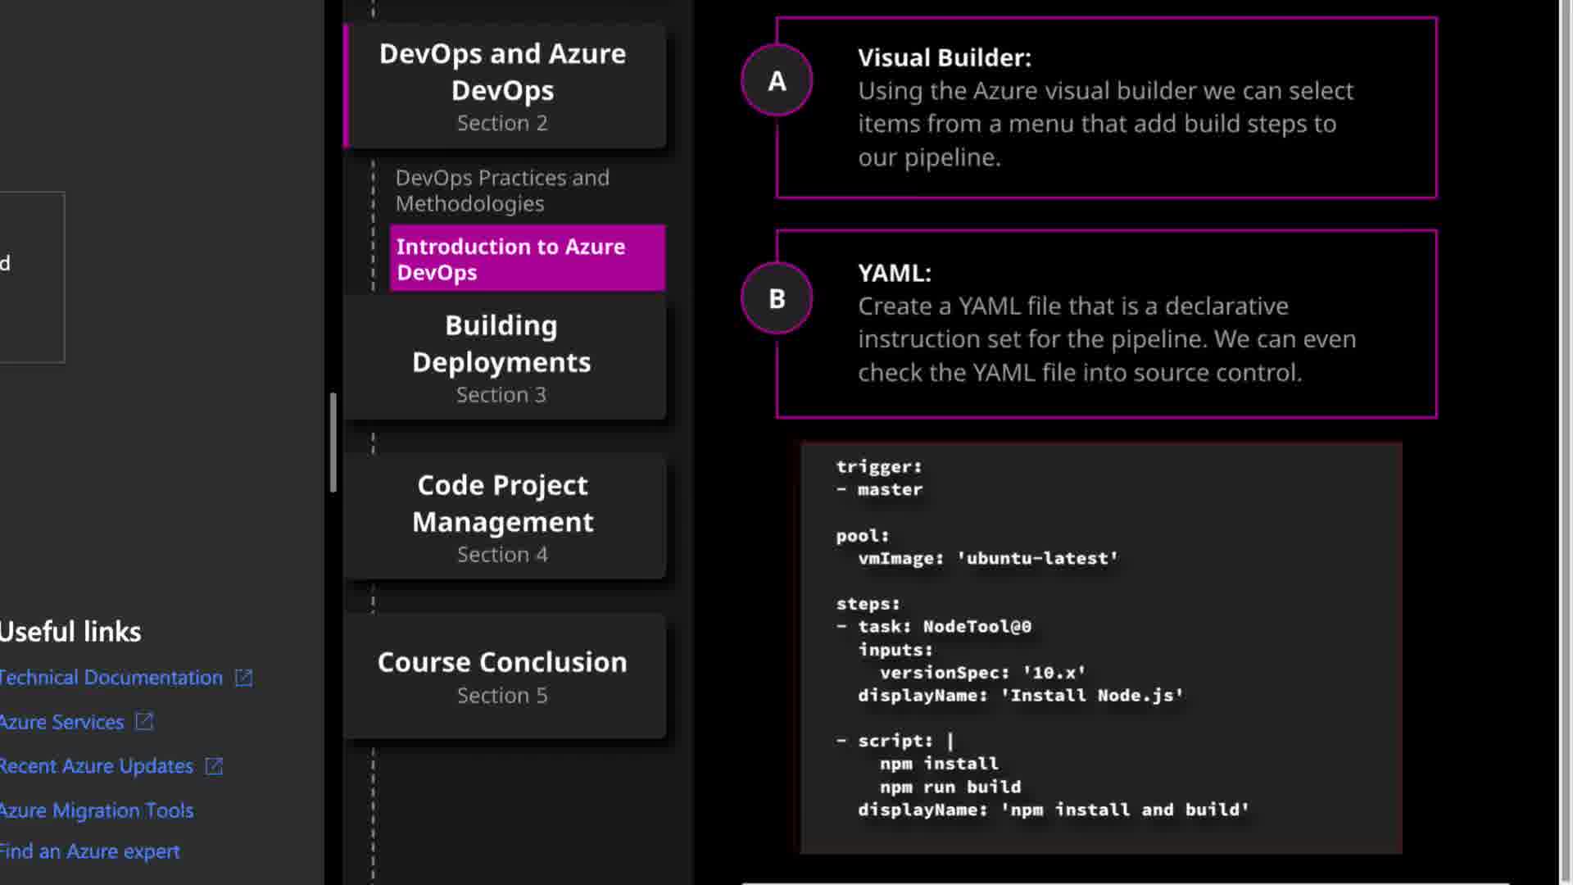
Task: Open Azure Migration Tools link
Action: click(x=97, y=810)
